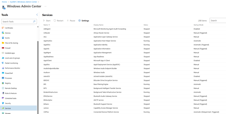
Task: Open the Scheduled tasks icon
Action: [3, 98]
